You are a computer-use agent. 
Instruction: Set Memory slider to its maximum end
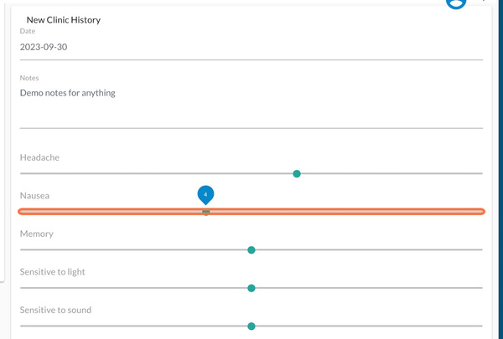(482, 249)
